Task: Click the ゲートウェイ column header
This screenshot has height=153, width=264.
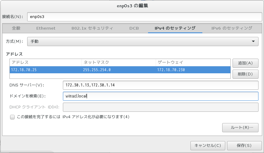Action: pos(193,63)
